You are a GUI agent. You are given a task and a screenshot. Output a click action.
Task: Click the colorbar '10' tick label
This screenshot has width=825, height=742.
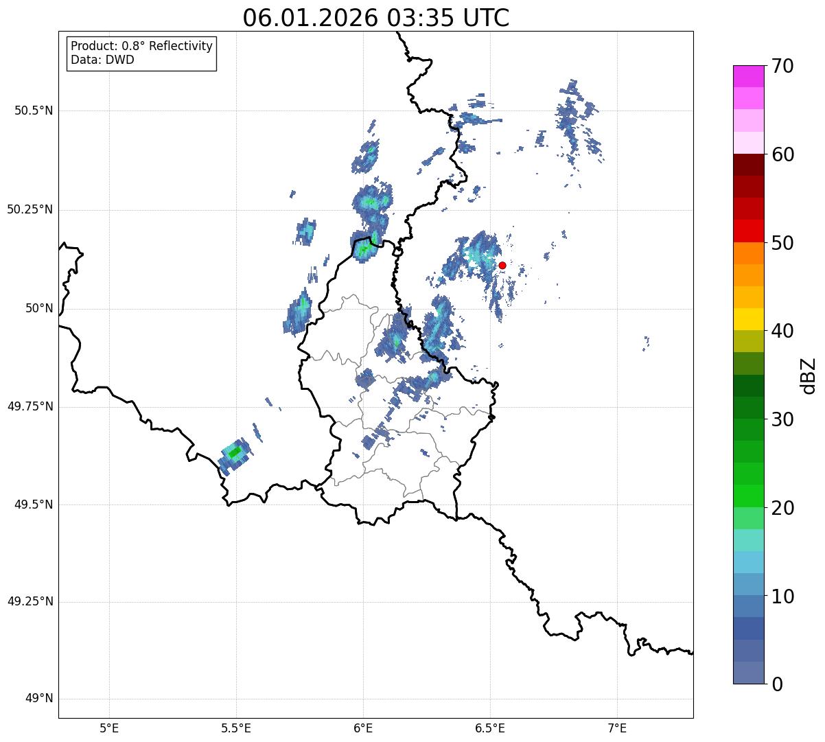(783, 596)
